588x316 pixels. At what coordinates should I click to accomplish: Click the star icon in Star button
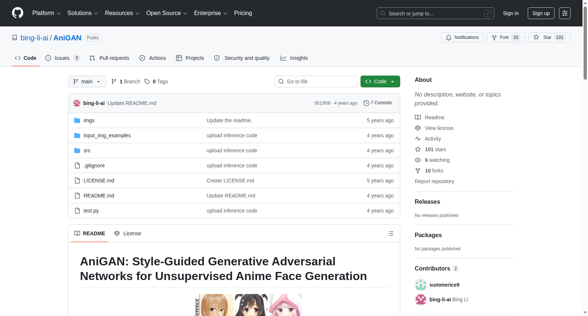[x=536, y=37]
